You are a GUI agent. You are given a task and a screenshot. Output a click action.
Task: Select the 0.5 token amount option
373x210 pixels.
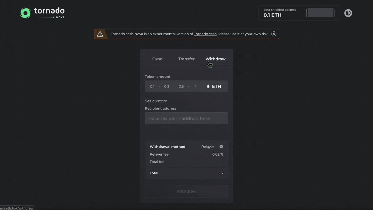(181, 87)
